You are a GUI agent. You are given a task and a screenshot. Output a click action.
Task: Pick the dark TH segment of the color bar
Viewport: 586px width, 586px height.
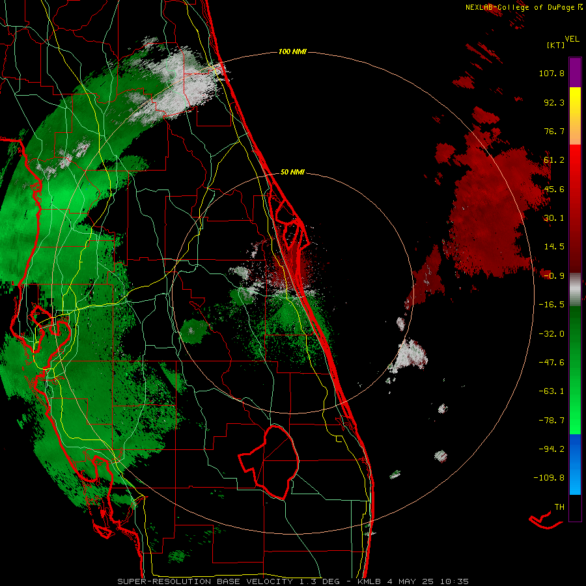pos(575,507)
